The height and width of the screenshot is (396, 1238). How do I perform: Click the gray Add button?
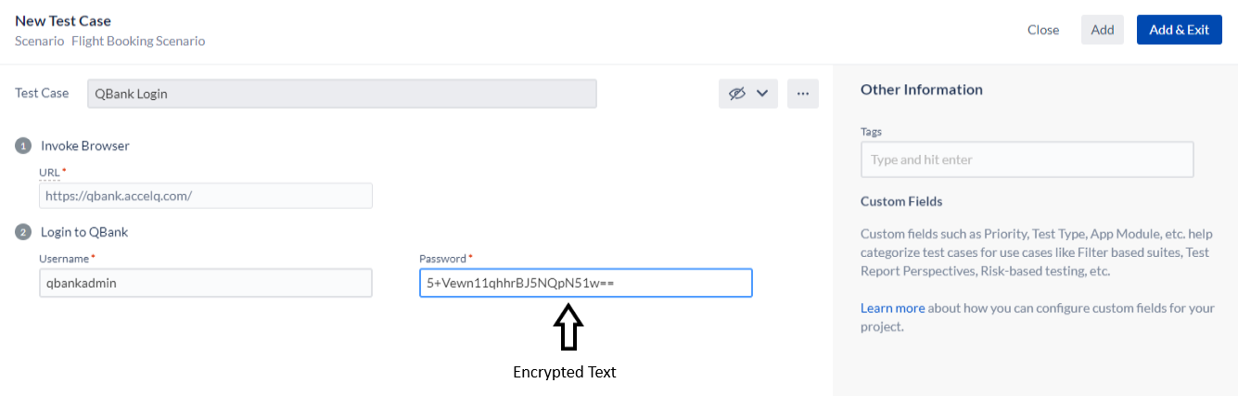[1103, 30]
